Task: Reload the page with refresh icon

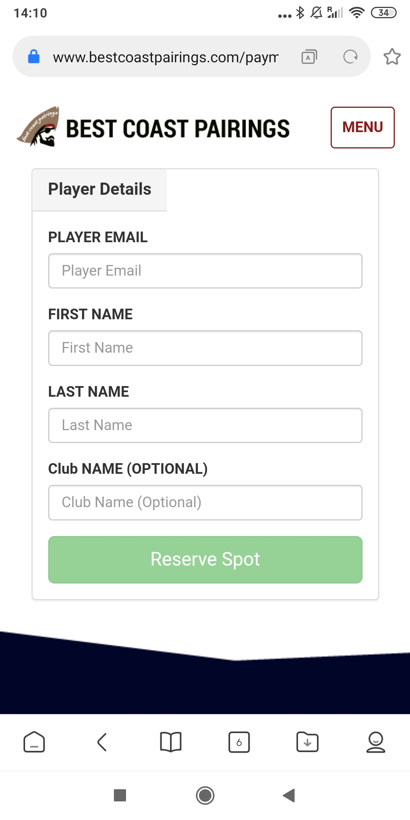Action: click(x=350, y=57)
